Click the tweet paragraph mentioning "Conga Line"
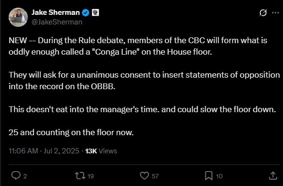 pos(138,46)
